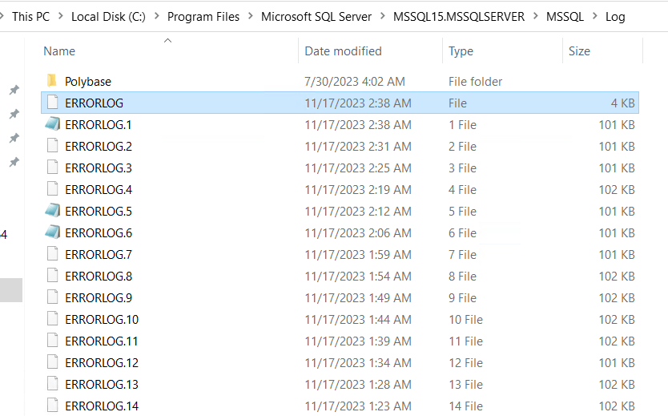This screenshot has height=416, width=668.
Task: Click date 11/17/2023 1:23 AM
Action: coord(358,406)
